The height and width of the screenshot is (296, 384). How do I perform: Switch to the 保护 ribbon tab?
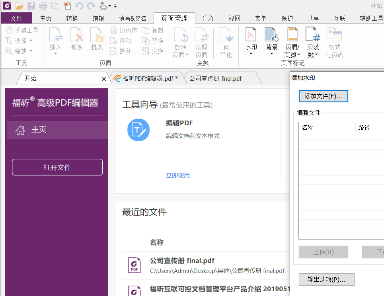coord(287,18)
